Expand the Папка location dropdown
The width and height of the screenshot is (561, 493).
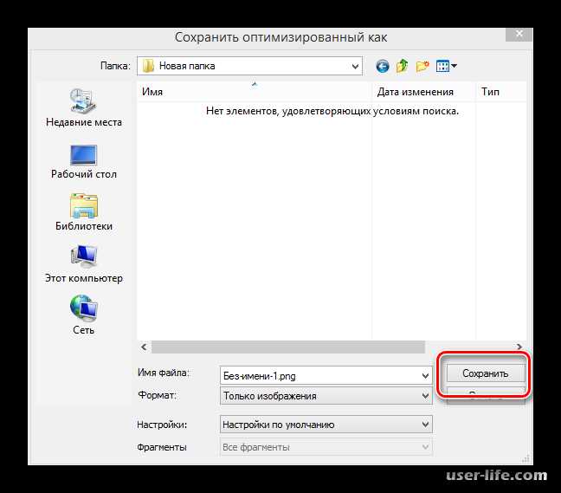click(x=355, y=66)
